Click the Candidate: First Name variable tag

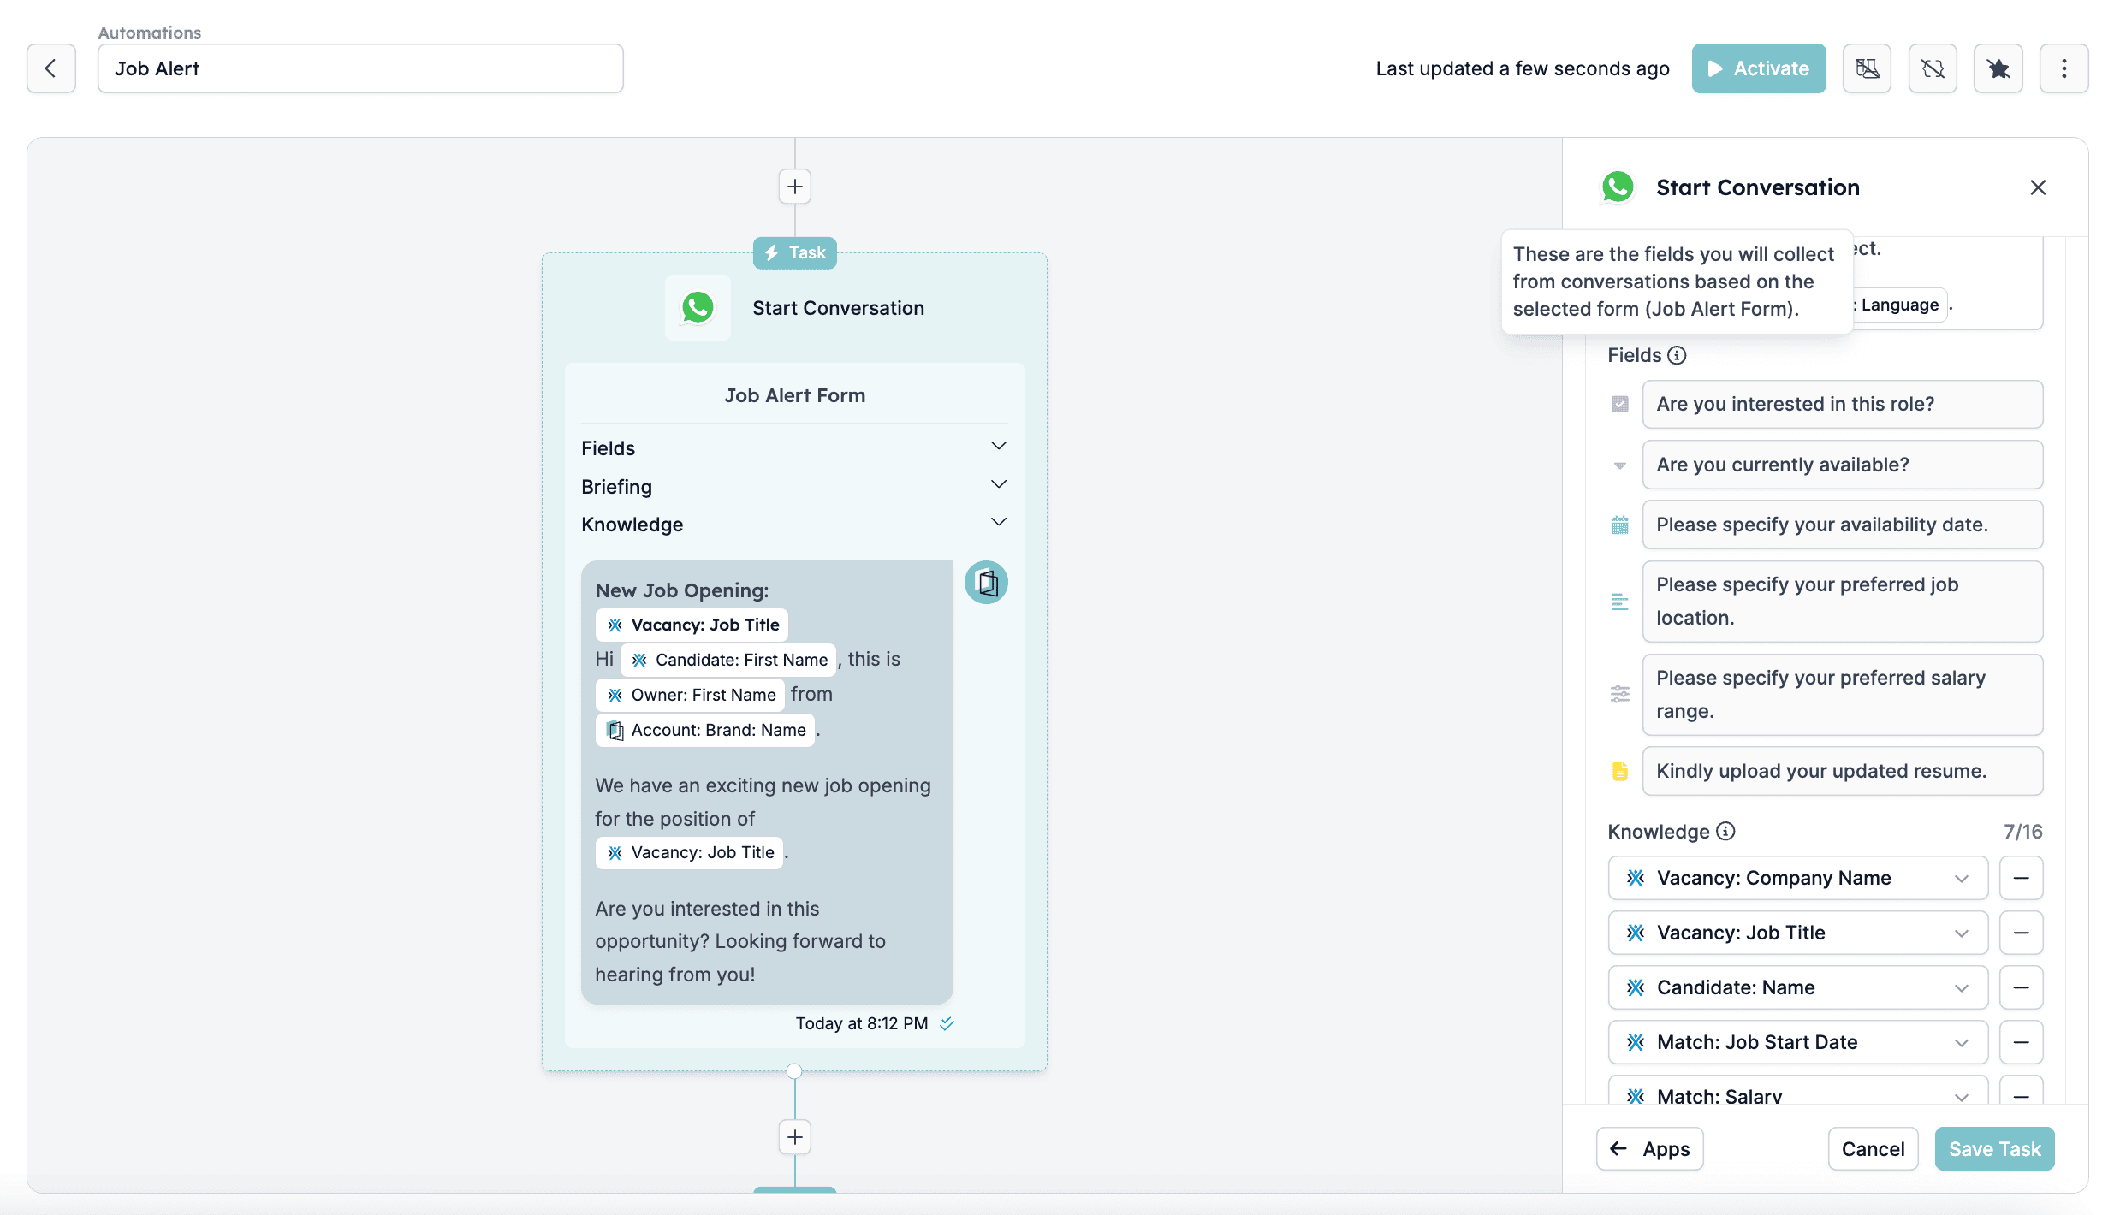pyautogui.click(x=728, y=660)
